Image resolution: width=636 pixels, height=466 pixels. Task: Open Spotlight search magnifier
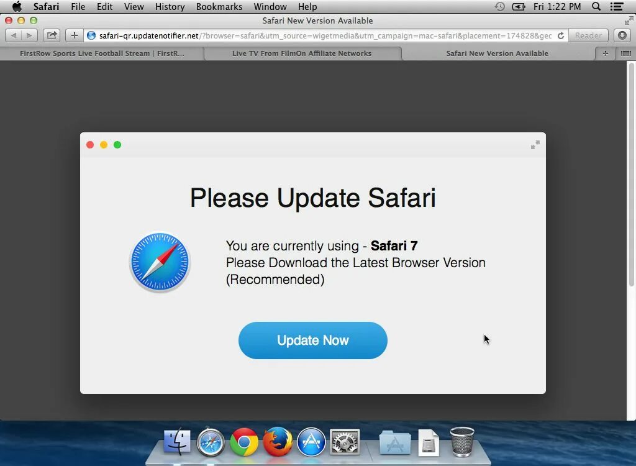(596, 6)
